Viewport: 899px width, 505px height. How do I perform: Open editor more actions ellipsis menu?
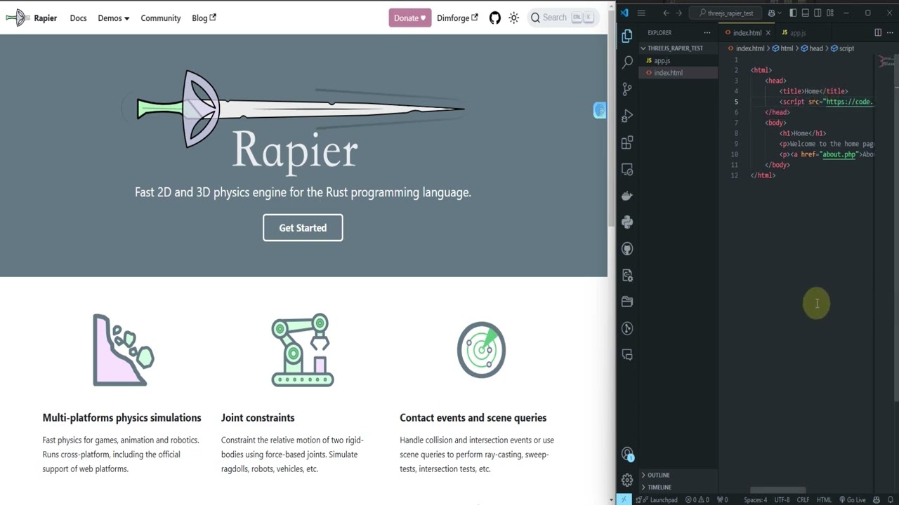point(890,33)
